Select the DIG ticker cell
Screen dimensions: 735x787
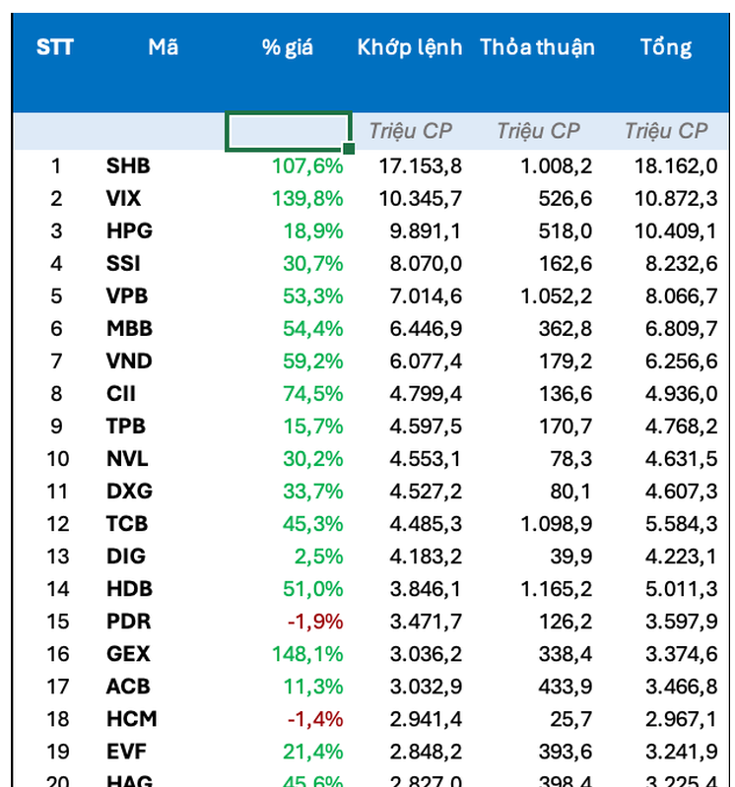pos(126,557)
